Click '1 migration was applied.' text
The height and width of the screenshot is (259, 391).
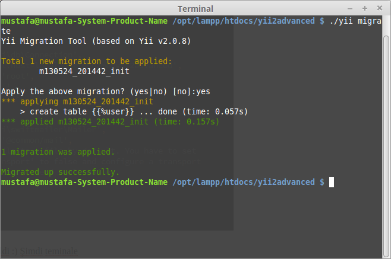point(58,152)
